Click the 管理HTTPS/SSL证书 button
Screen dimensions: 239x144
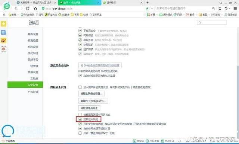(93, 101)
